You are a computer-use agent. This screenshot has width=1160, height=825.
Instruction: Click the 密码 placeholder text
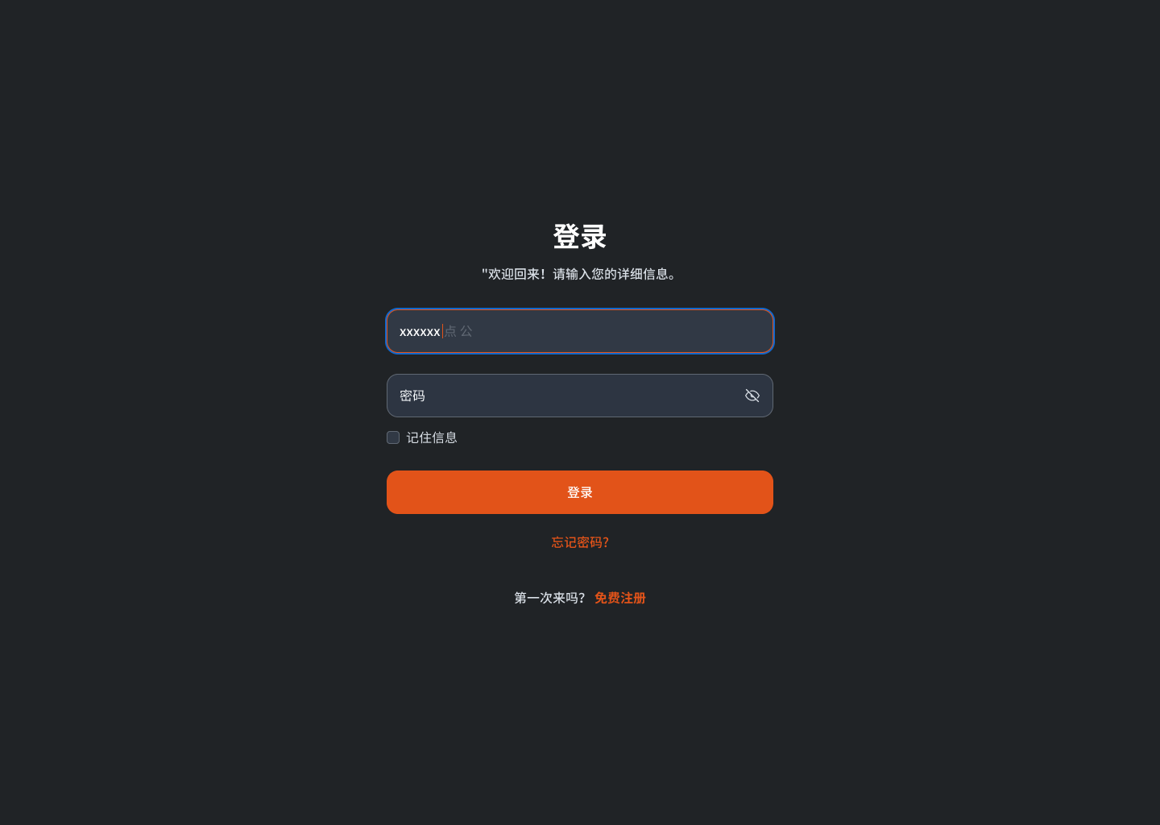[412, 396]
